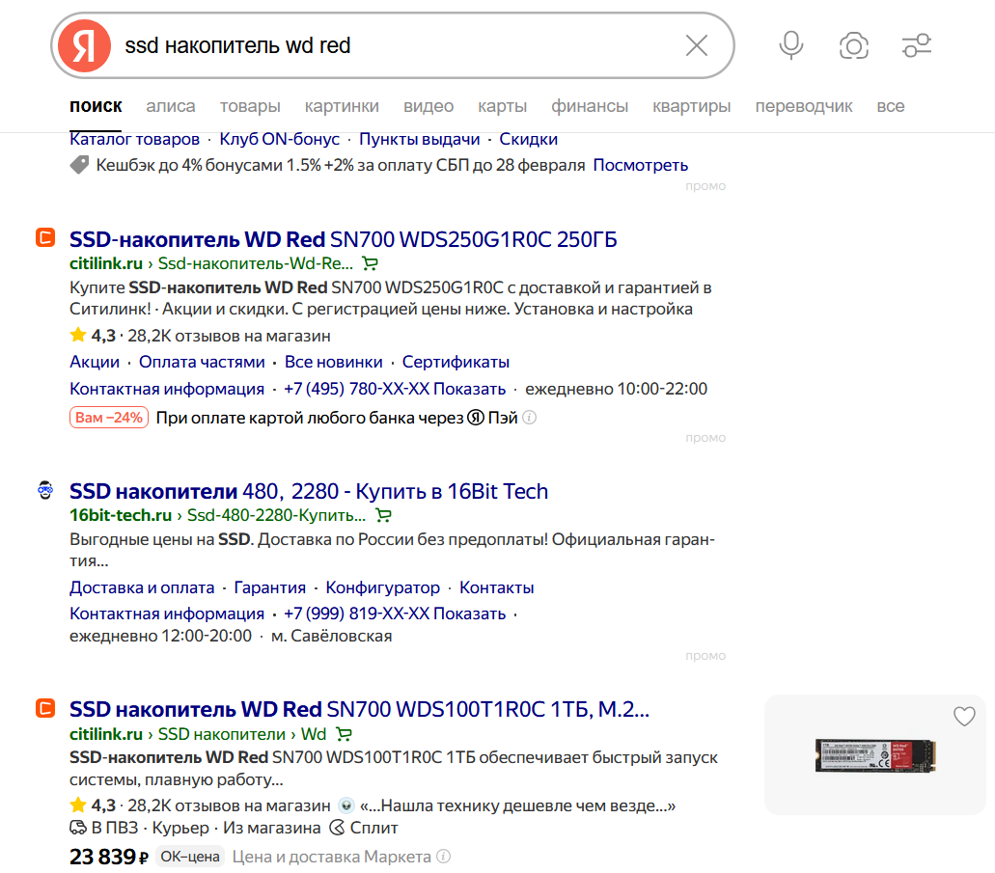Click the Yandex Pay logo icon
The width and height of the screenshot is (995, 873).
tap(476, 418)
